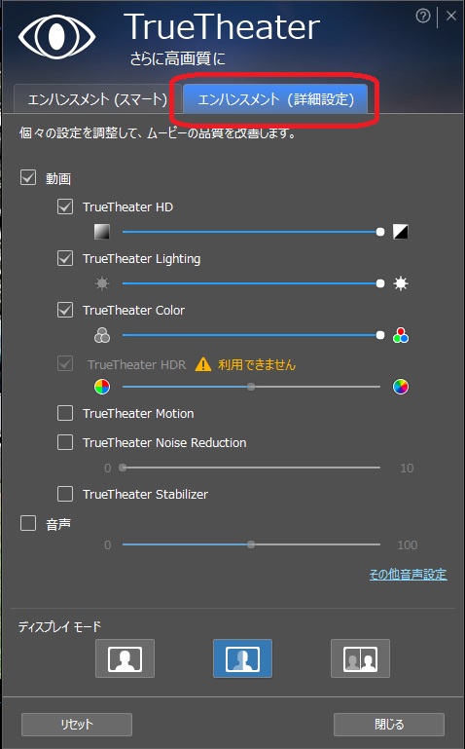This screenshot has width=465, height=749.
Task: Click the TrueTheater Color slider handle
Action: [380, 335]
